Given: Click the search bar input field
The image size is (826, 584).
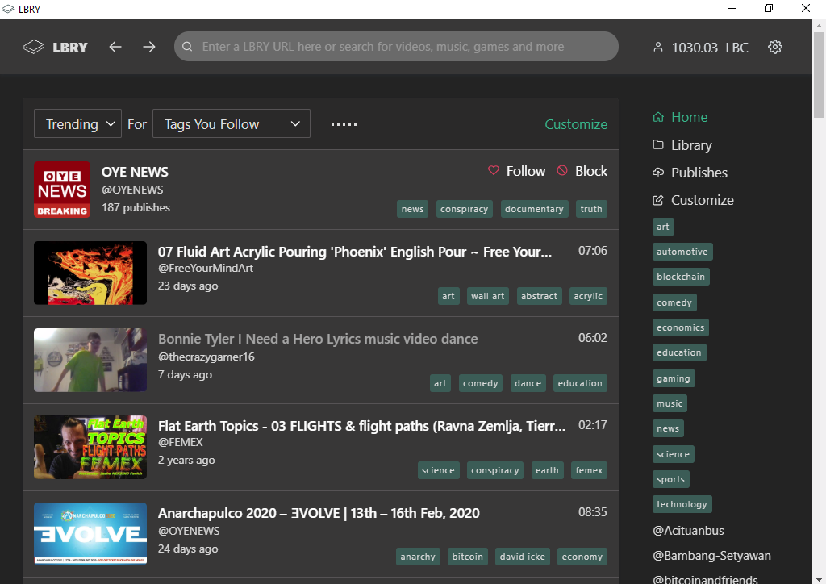Looking at the screenshot, I should (396, 46).
